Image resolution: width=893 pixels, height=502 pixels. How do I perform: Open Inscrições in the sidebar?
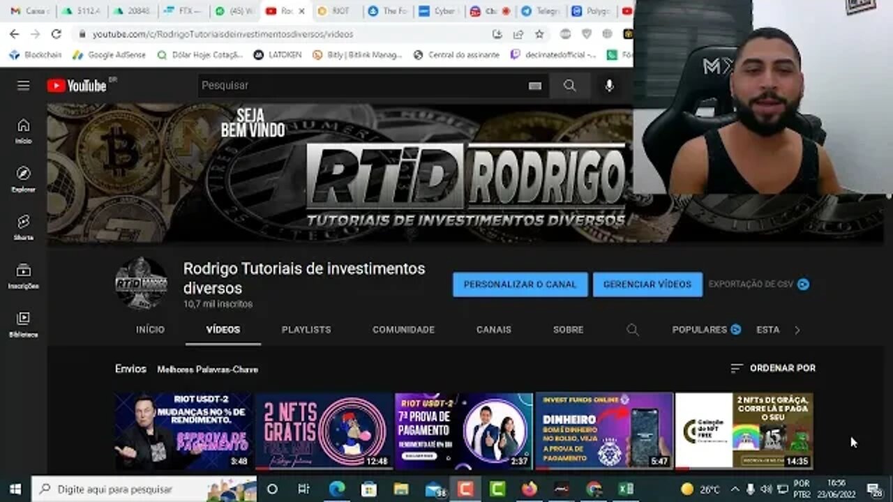point(24,275)
